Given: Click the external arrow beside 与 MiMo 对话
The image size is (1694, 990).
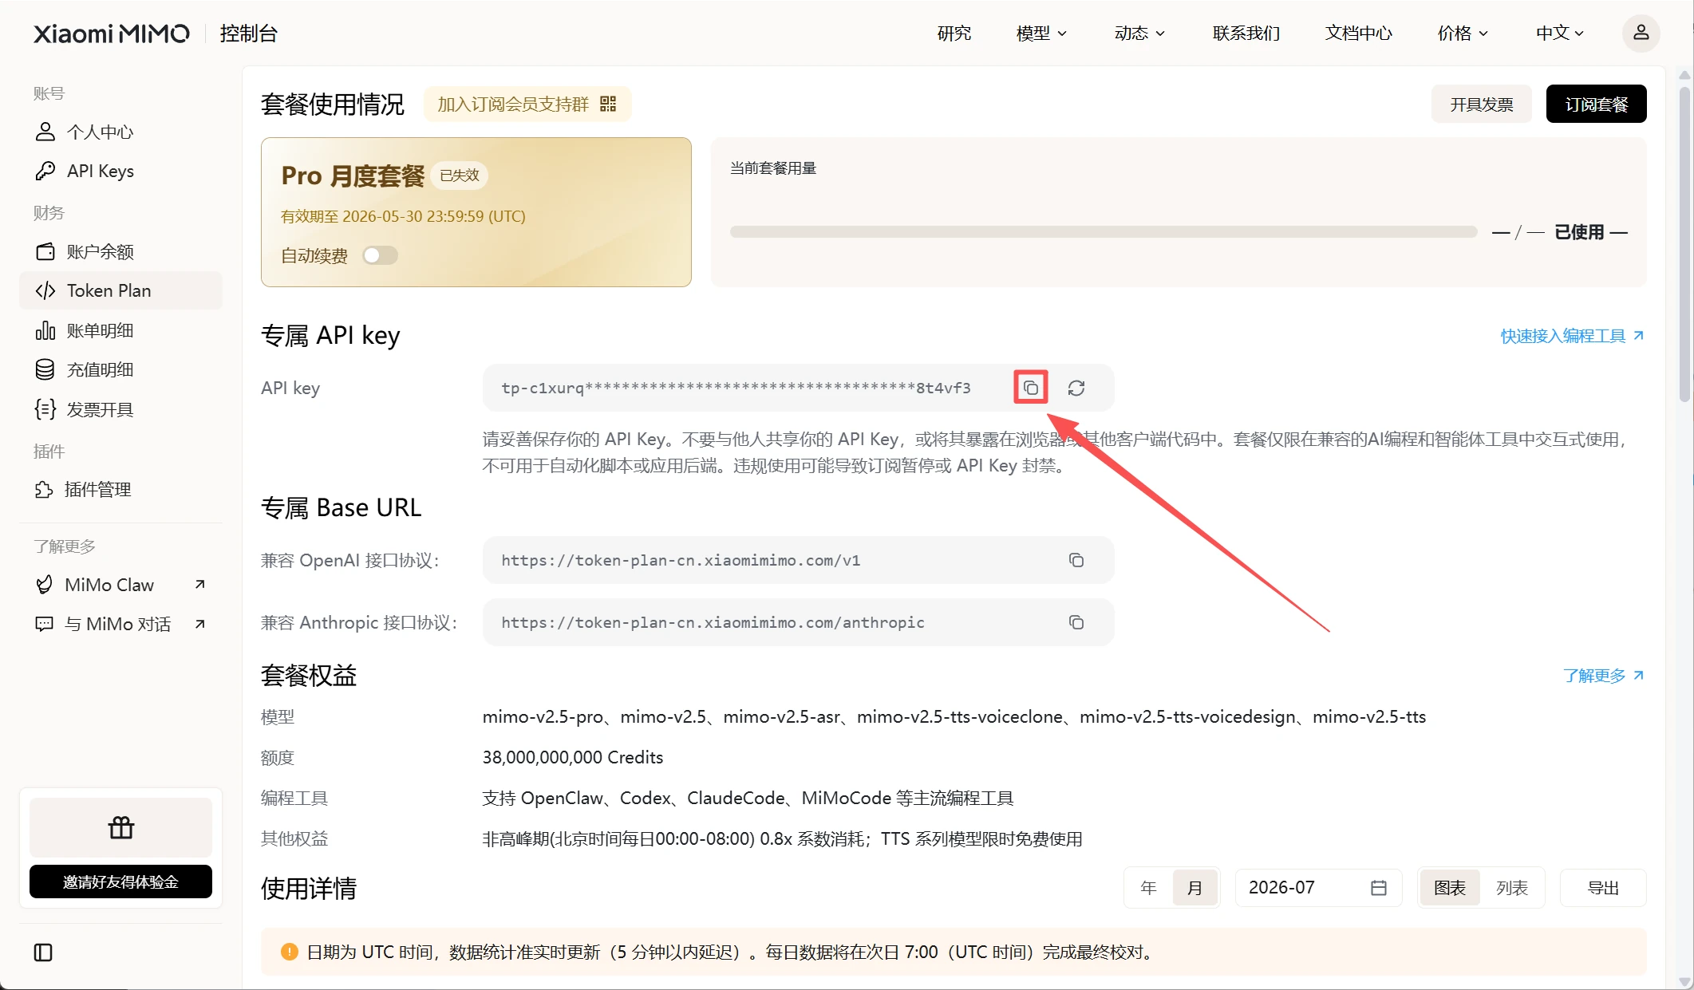Looking at the screenshot, I should (x=200, y=624).
